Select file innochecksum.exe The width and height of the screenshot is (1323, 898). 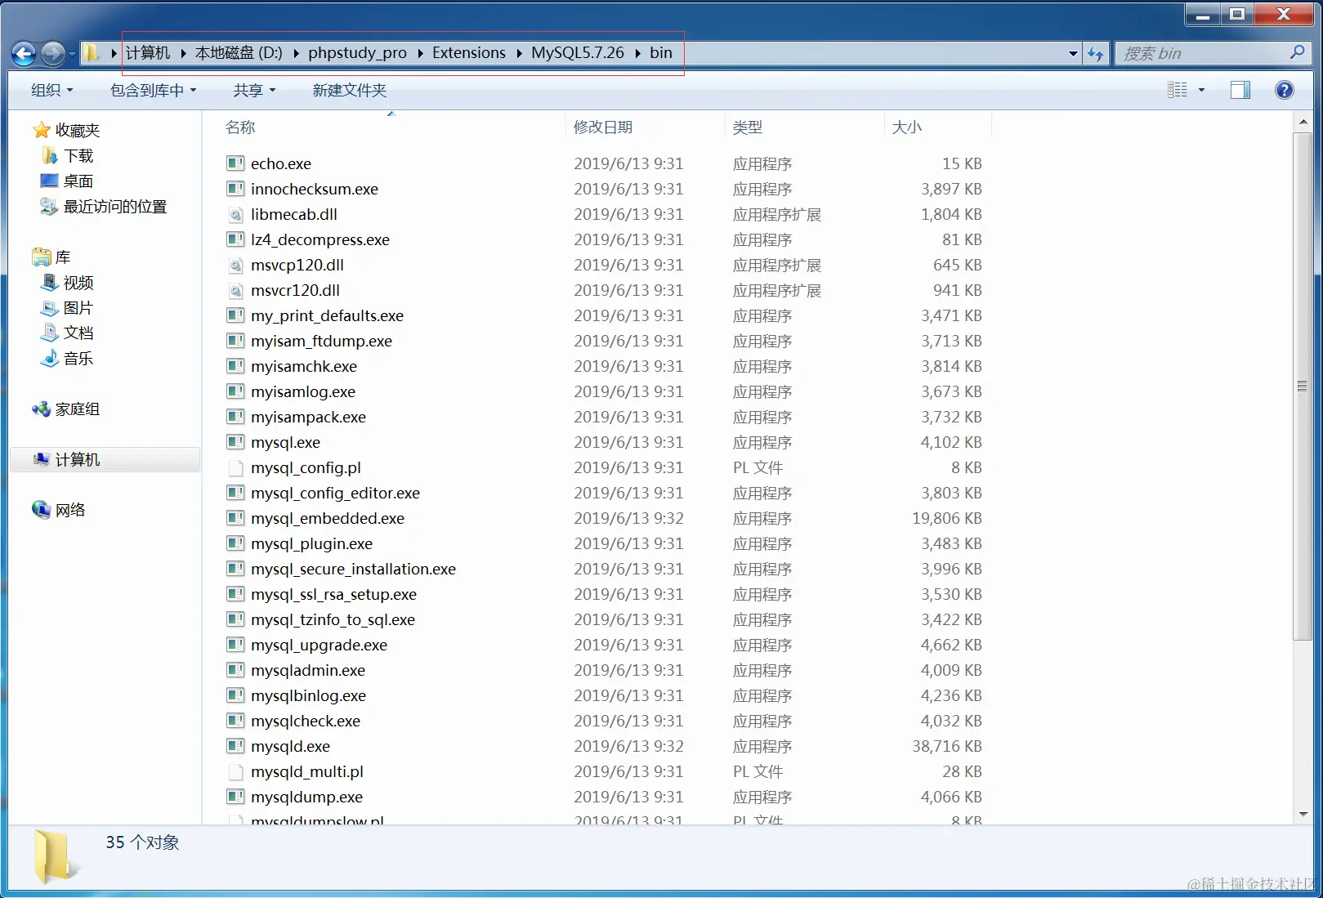pyautogui.click(x=315, y=189)
